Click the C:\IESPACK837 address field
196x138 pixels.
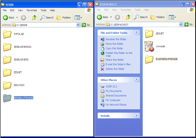tap(143, 25)
